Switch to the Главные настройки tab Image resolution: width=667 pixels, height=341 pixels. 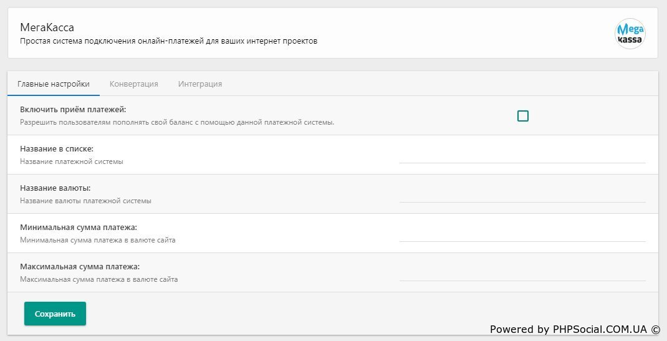click(54, 84)
